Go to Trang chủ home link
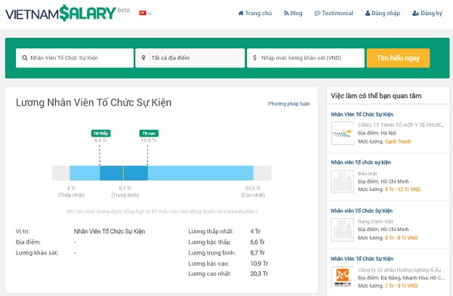Viewport: 453px width, 296px height. [x=255, y=13]
